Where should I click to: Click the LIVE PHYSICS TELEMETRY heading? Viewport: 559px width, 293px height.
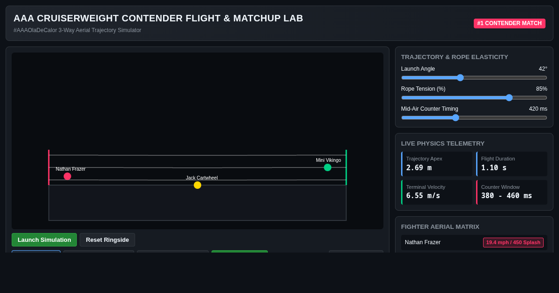click(443, 143)
